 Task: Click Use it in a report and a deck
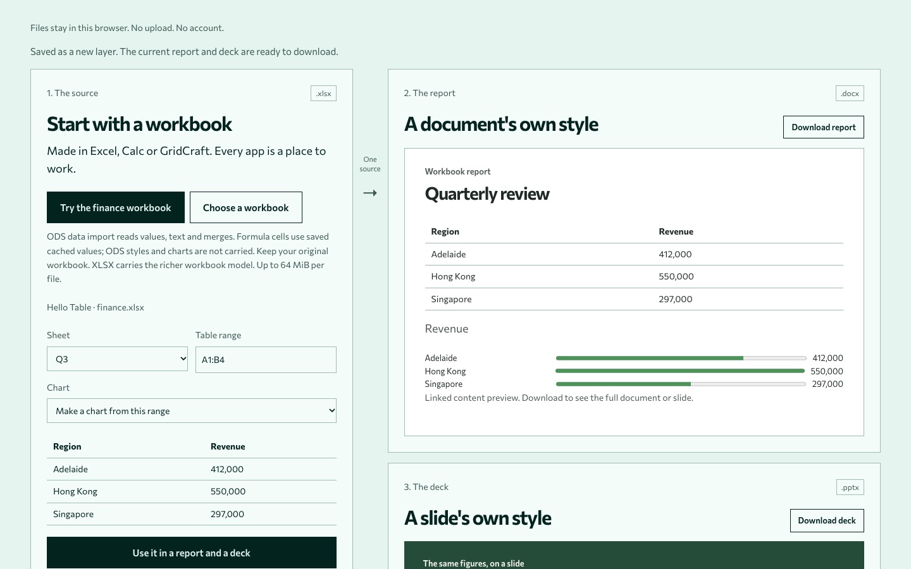click(x=192, y=553)
